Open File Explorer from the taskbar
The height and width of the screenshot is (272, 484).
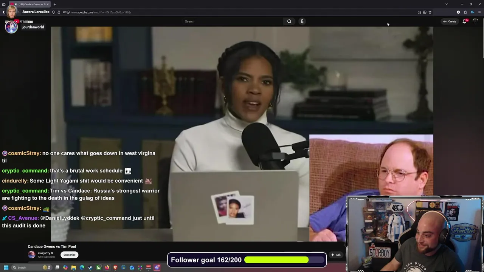pyautogui.click(x=74, y=267)
